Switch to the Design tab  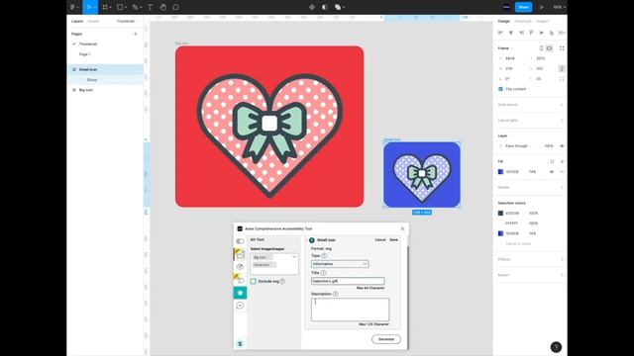pyautogui.click(x=504, y=21)
